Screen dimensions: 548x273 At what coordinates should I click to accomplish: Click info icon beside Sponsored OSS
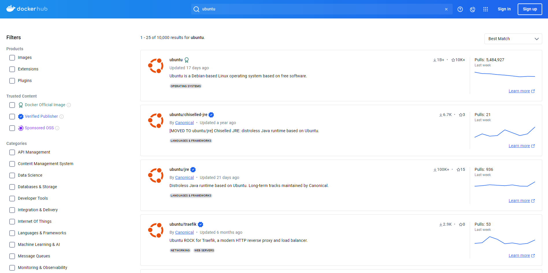coord(57,128)
